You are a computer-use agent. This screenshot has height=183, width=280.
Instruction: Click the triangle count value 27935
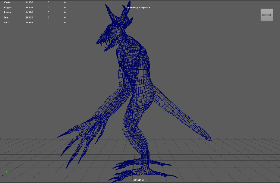[x=29, y=17]
